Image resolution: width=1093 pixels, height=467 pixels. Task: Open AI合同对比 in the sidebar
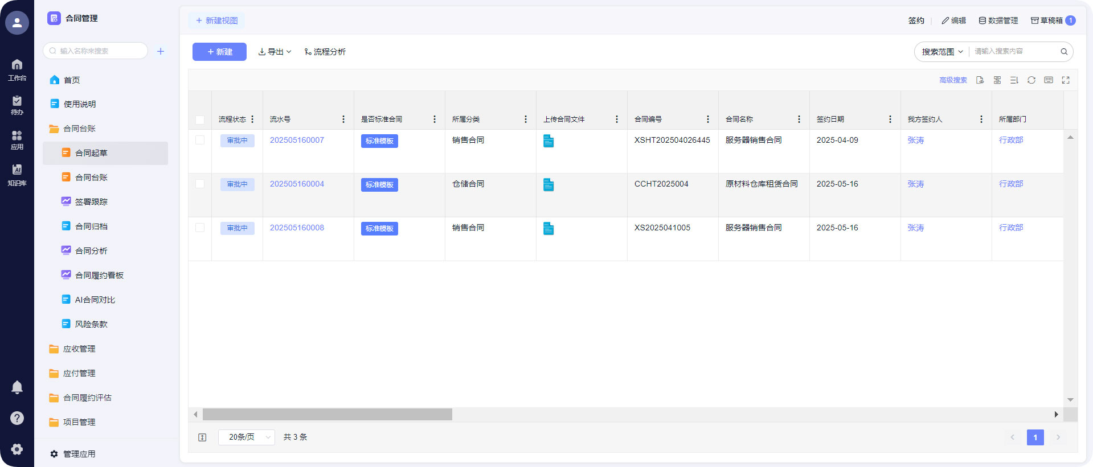pyautogui.click(x=95, y=300)
